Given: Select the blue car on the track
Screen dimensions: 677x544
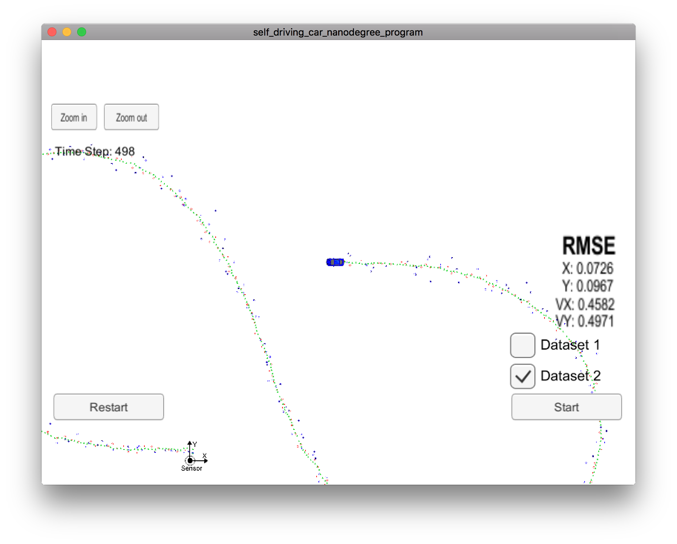Looking at the screenshot, I should click(335, 262).
